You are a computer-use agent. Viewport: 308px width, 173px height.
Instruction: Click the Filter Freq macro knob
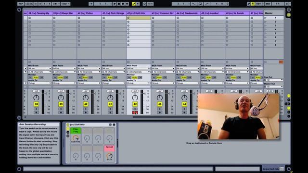(x=76, y=138)
